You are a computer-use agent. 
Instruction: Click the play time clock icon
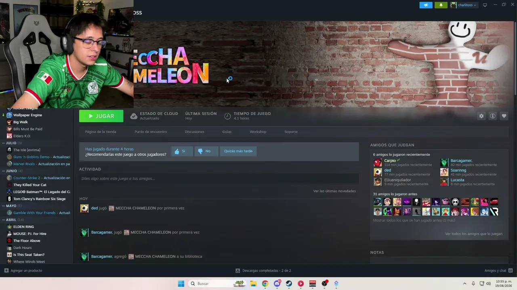coord(227,116)
